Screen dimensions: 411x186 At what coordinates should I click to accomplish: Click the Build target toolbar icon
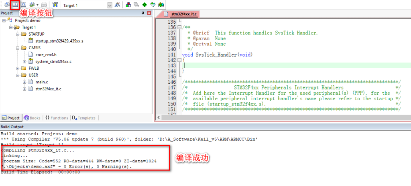click(x=16, y=4)
